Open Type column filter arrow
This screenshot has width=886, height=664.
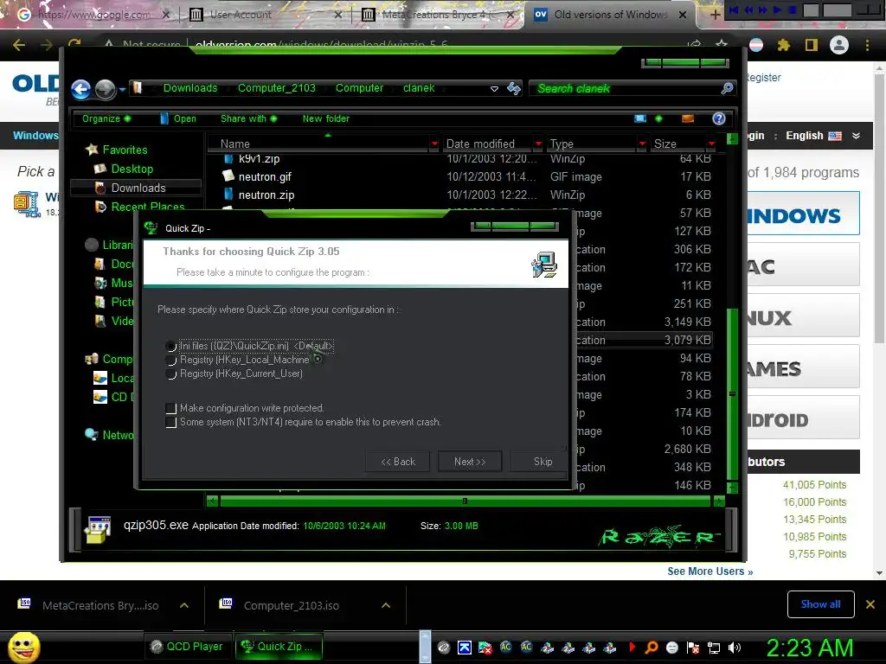click(642, 144)
